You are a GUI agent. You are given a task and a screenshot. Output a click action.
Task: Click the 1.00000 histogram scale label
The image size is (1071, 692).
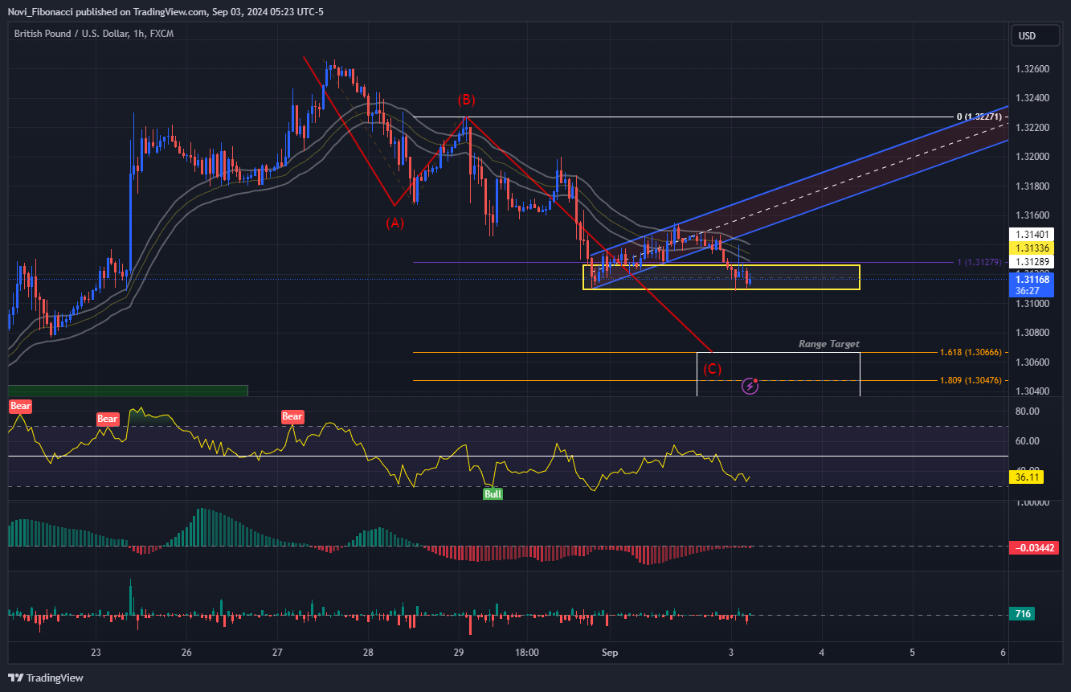pos(1033,502)
